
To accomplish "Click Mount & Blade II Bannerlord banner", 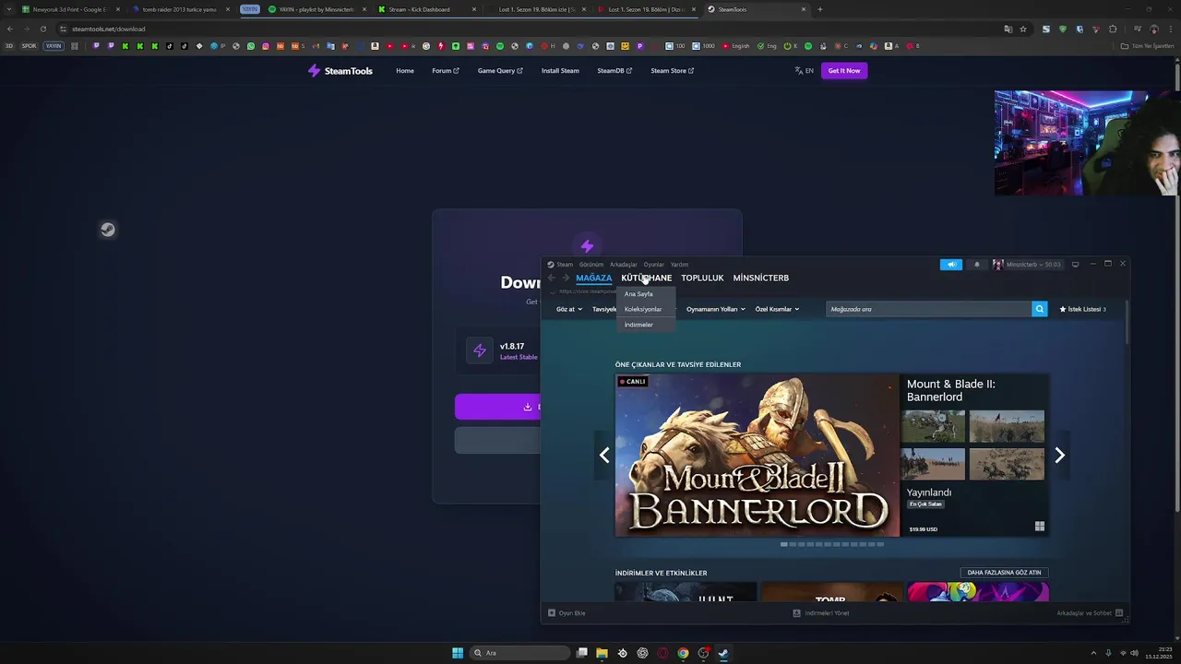I will click(x=757, y=455).
